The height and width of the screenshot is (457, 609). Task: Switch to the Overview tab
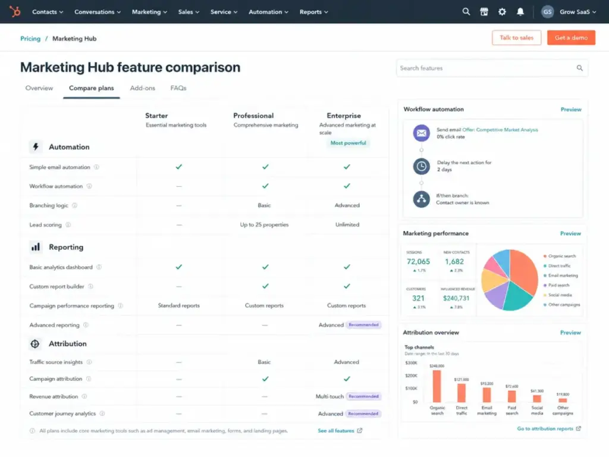coord(39,88)
